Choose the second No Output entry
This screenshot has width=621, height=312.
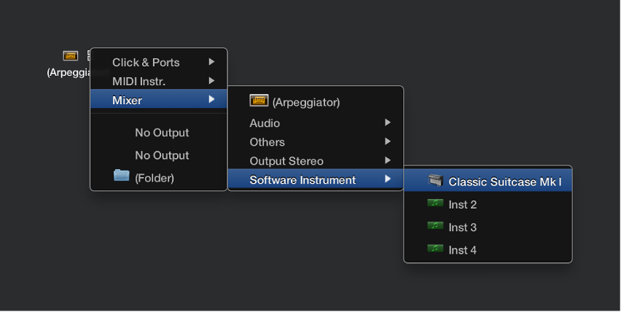click(159, 155)
